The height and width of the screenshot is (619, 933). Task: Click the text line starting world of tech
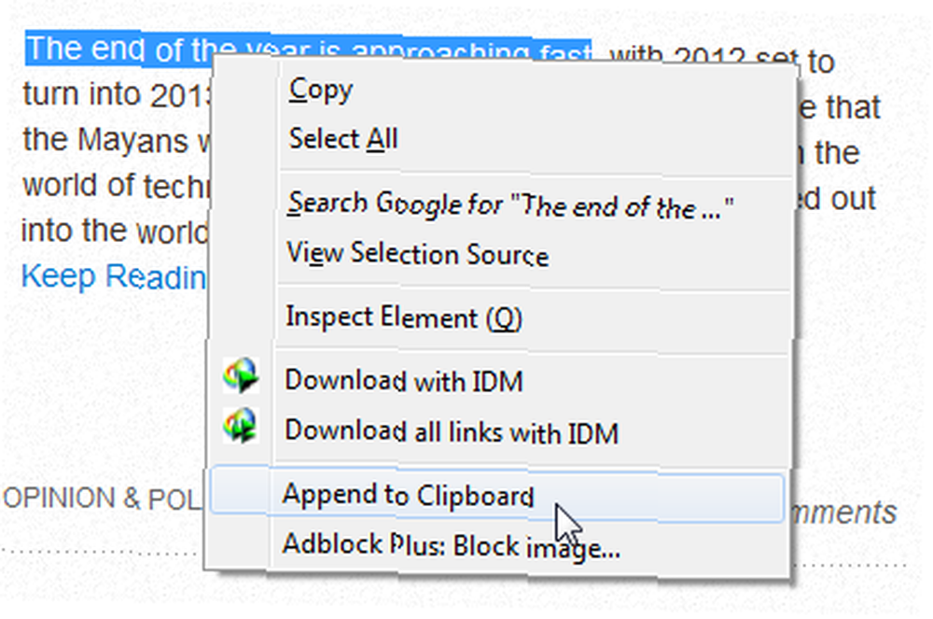coord(116,186)
